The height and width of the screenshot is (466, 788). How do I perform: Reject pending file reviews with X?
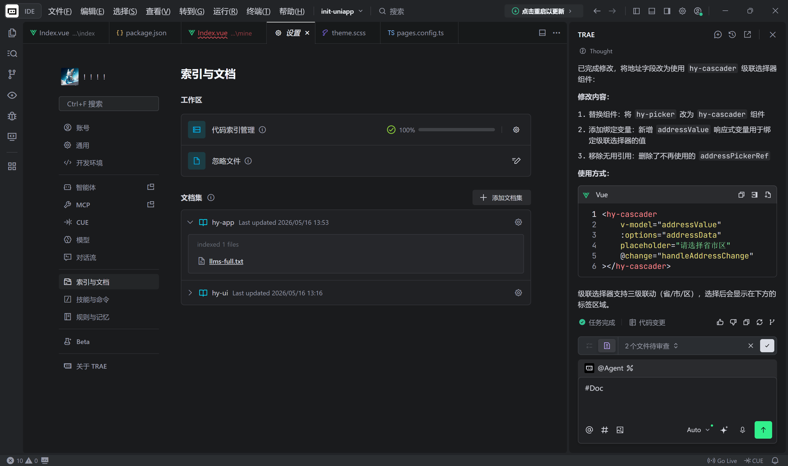click(x=751, y=346)
